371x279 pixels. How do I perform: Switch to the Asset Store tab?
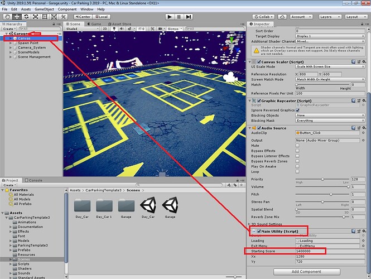point(120,24)
